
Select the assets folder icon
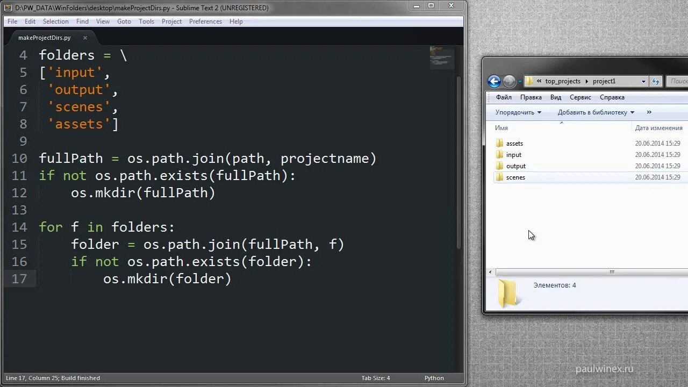coord(499,144)
